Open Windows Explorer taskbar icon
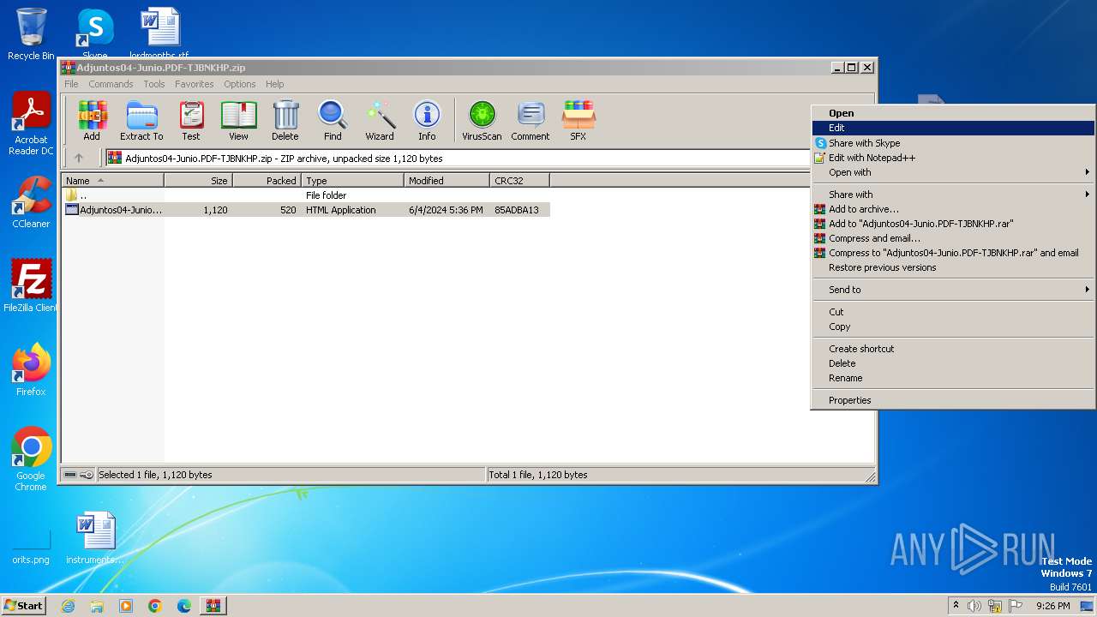This screenshot has height=617, width=1097. (97, 606)
